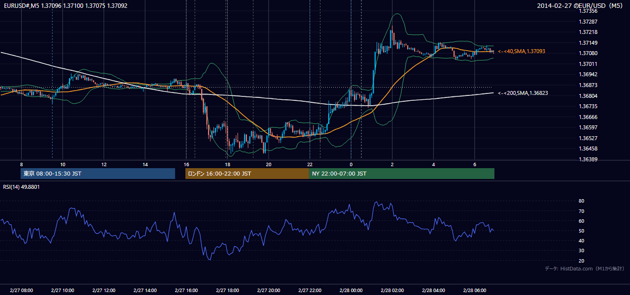630x295 pixels.
Task: Click the 2/28 02:00 bottom time label
Action: tap(392, 291)
